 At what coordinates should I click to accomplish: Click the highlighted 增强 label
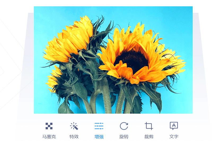(x=99, y=137)
